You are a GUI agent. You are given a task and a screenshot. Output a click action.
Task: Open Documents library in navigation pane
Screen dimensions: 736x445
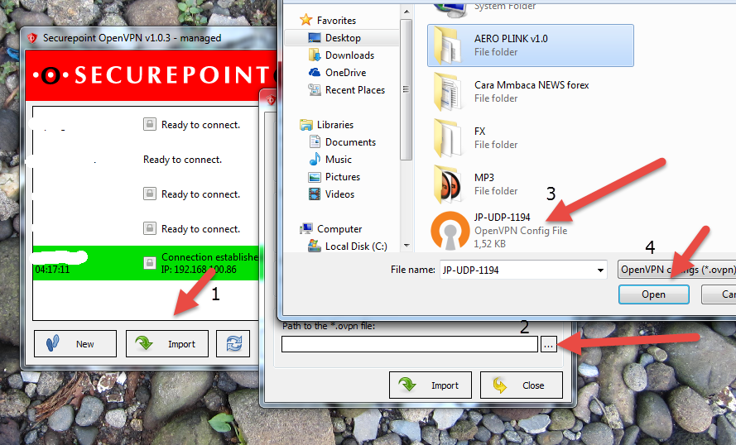[342, 142]
